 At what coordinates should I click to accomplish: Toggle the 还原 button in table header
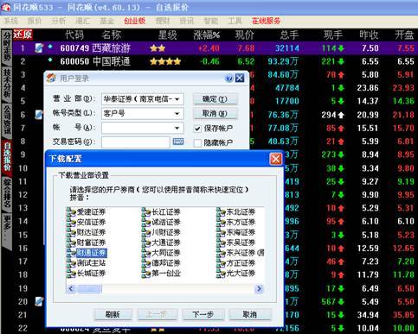pos(23,35)
